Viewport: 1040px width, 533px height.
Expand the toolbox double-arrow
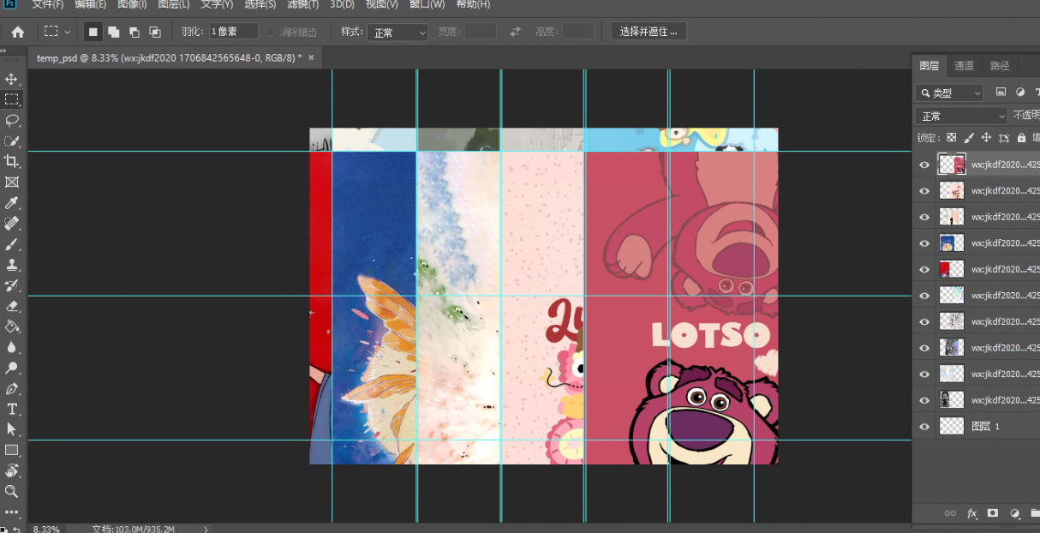(x=3, y=51)
